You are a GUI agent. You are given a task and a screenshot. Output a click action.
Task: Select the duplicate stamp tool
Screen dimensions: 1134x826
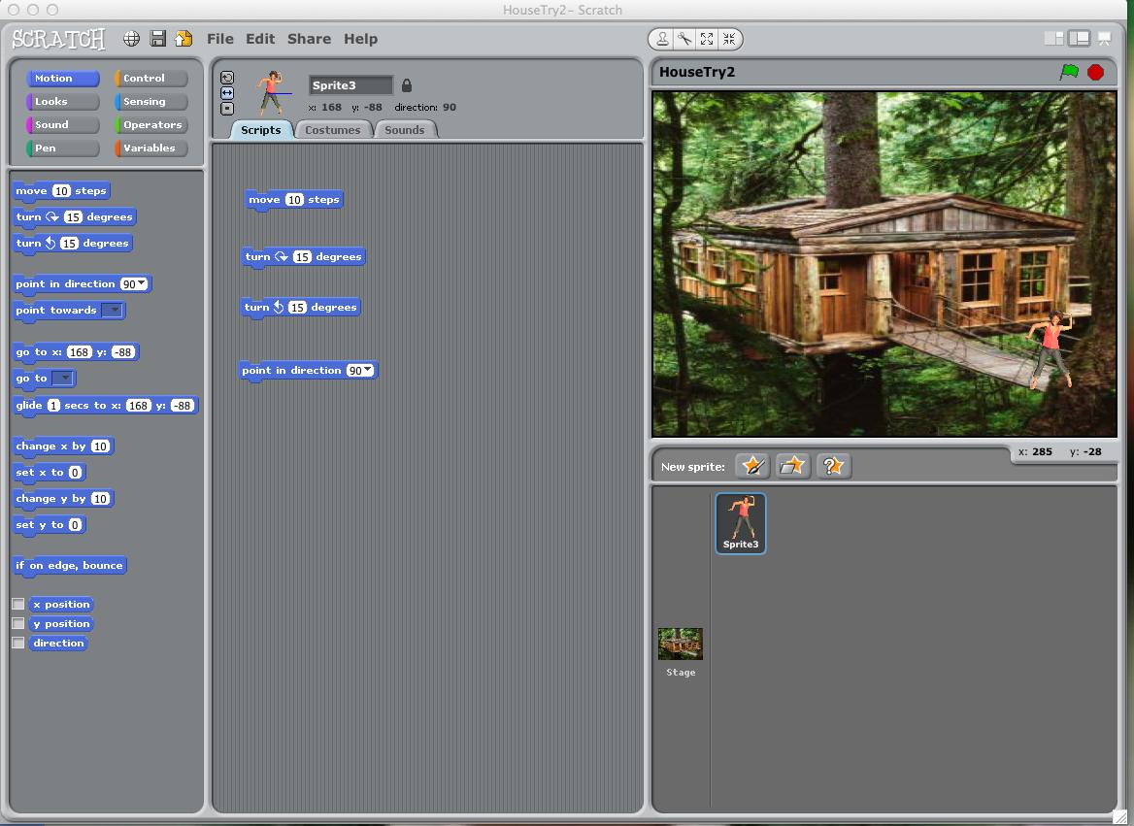coord(662,39)
